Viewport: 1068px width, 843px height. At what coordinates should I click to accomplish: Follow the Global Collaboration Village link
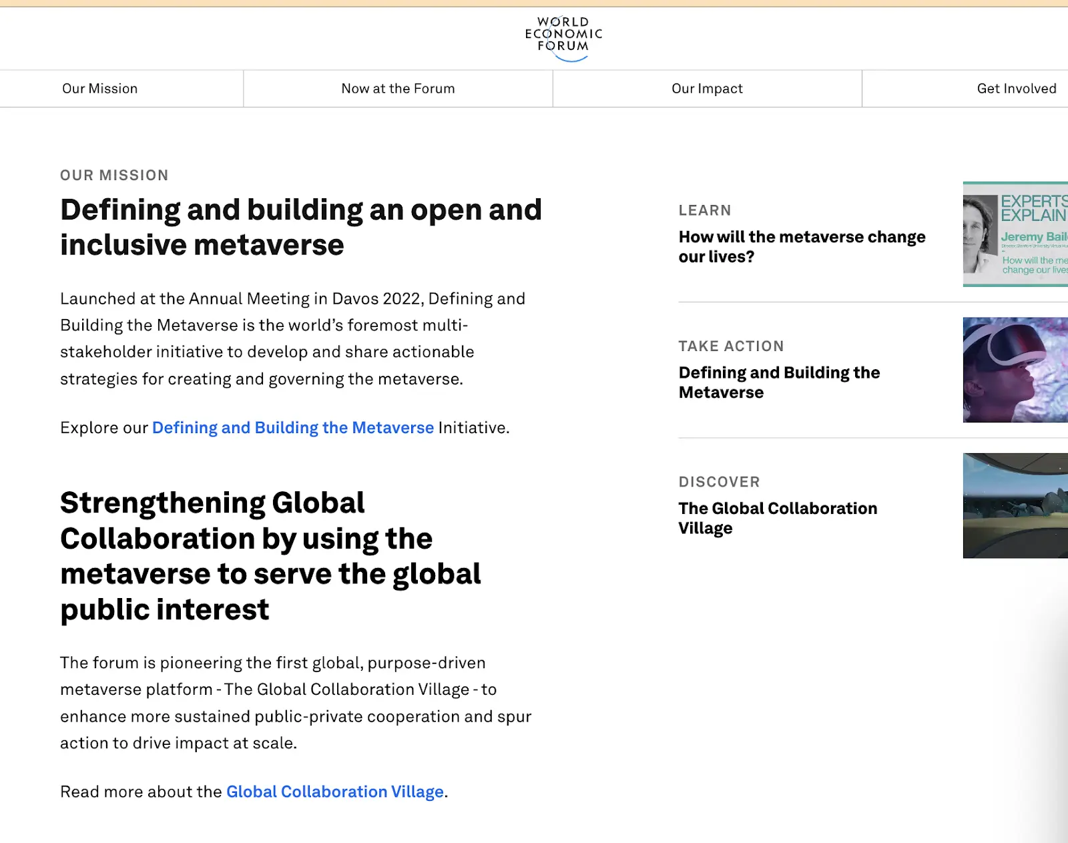pos(335,792)
